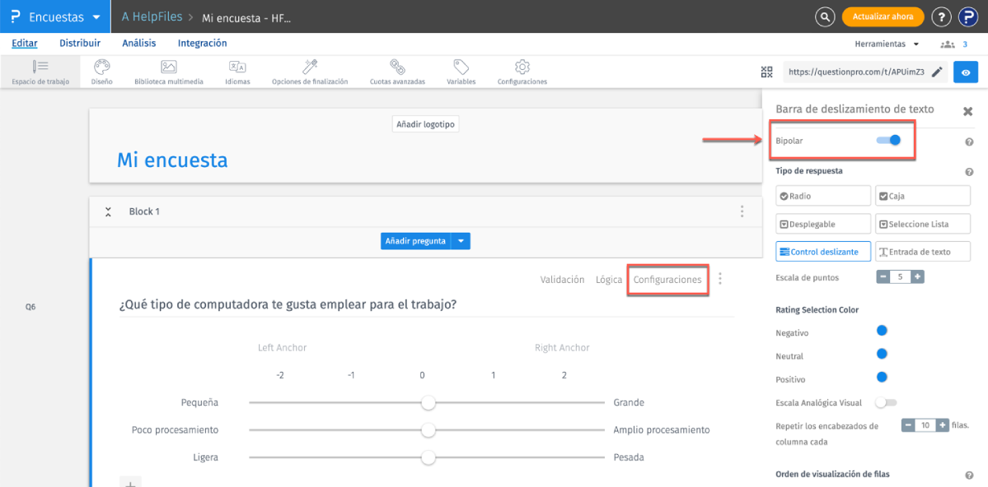Open Opciones de finalización icon

[x=309, y=67]
